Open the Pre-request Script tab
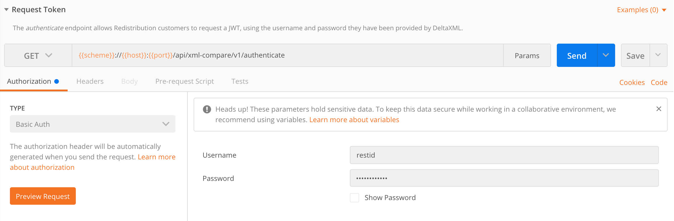Viewport: 674px width, 221px height. (185, 81)
